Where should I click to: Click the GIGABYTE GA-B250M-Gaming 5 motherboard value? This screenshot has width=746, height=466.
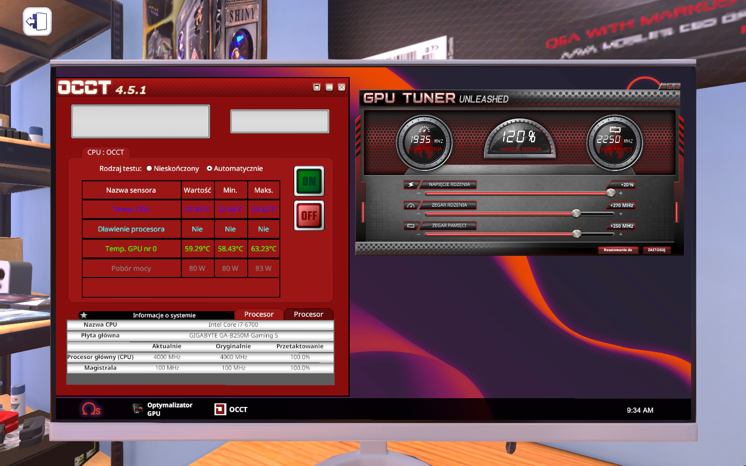pyautogui.click(x=233, y=336)
